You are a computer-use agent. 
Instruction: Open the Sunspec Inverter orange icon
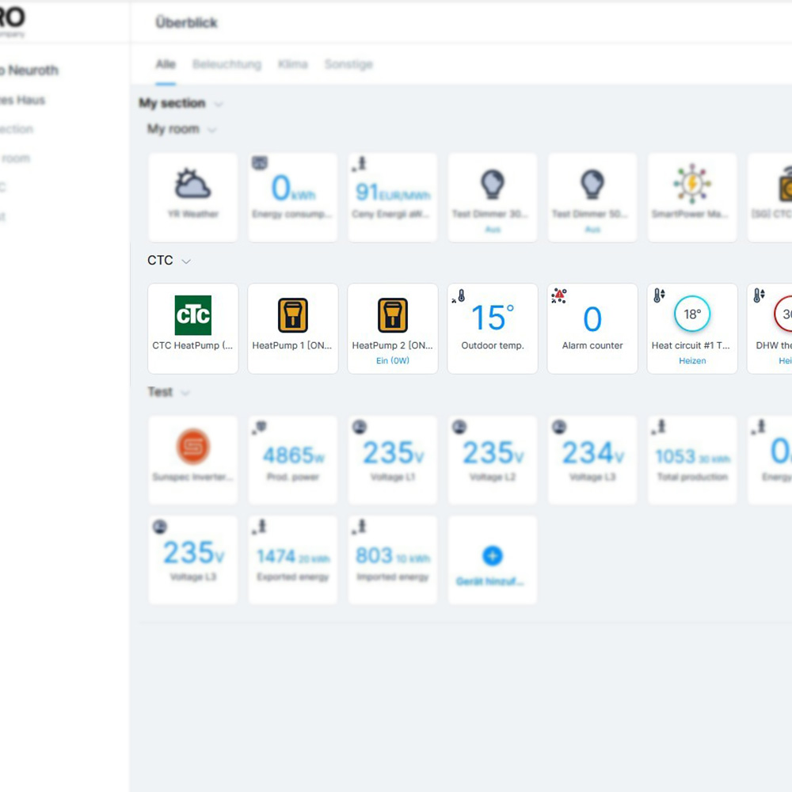pyautogui.click(x=193, y=447)
